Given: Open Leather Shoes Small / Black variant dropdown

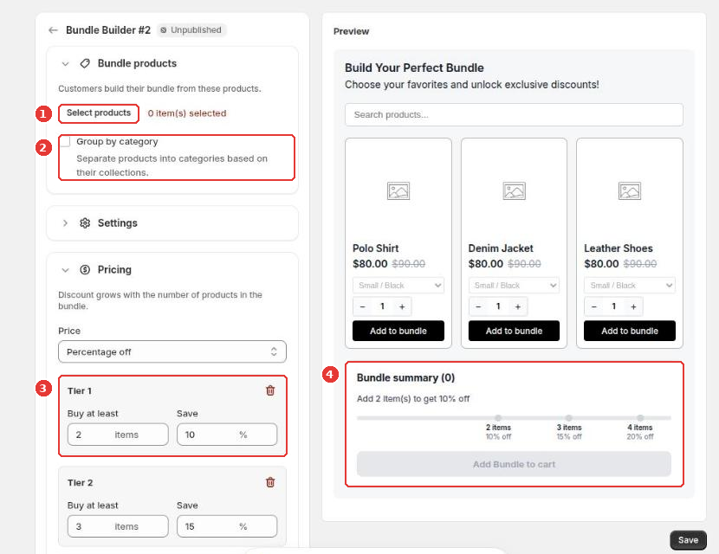Looking at the screenshot, I should [630, 286].
